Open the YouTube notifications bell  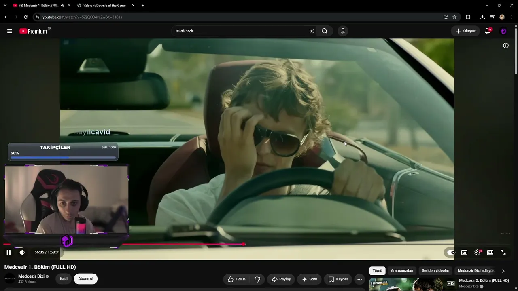click(x=488, y=31)
